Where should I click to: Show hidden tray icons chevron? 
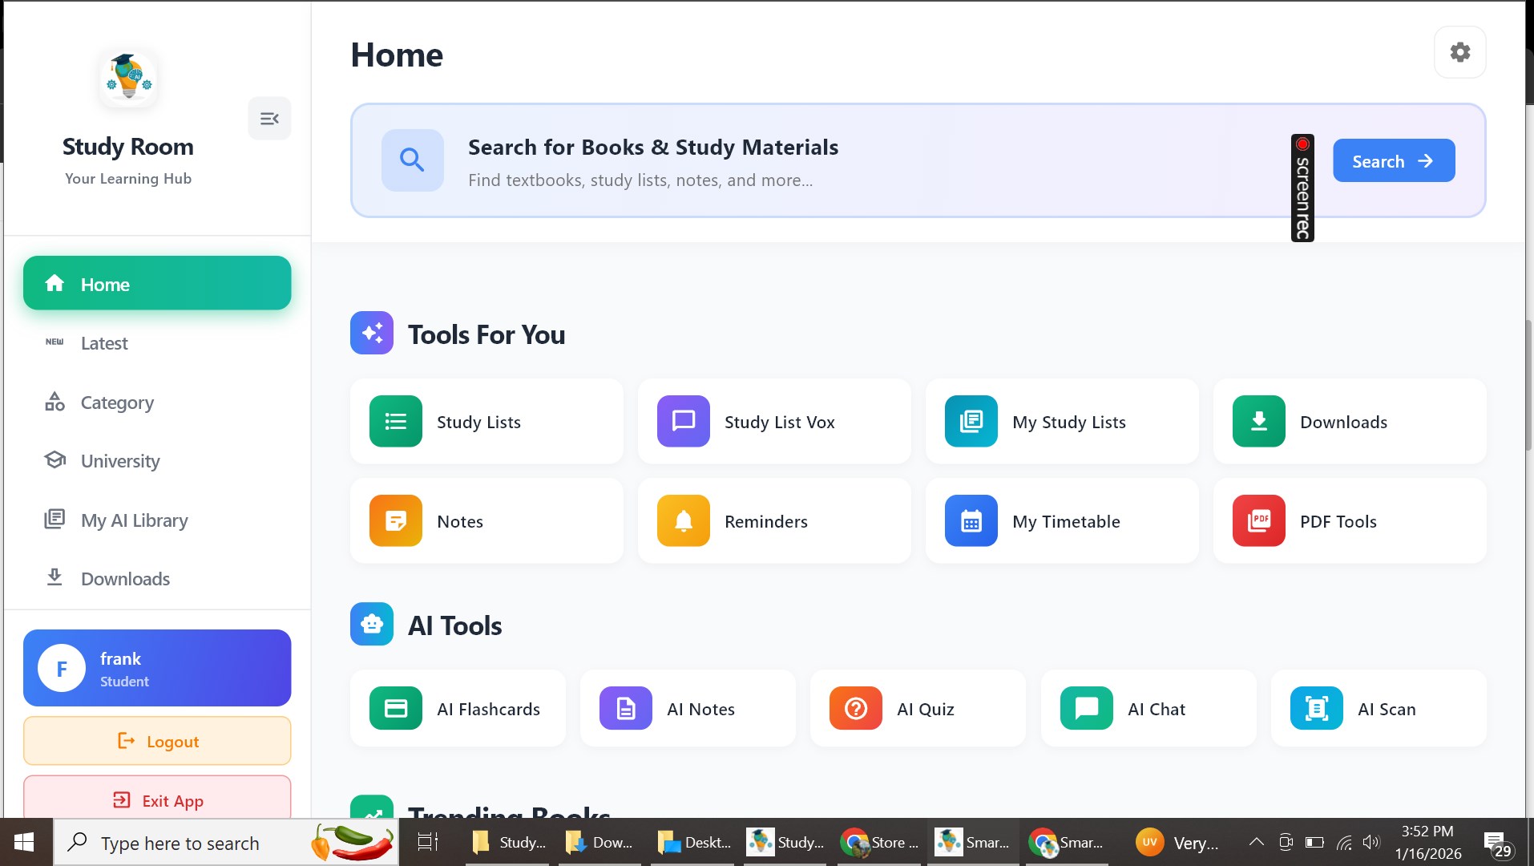[1256, 842]
